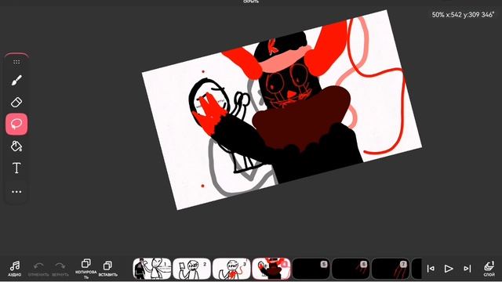The image size is (502, 282).
Task: Play the animation
Action: [x=449, y=269]
